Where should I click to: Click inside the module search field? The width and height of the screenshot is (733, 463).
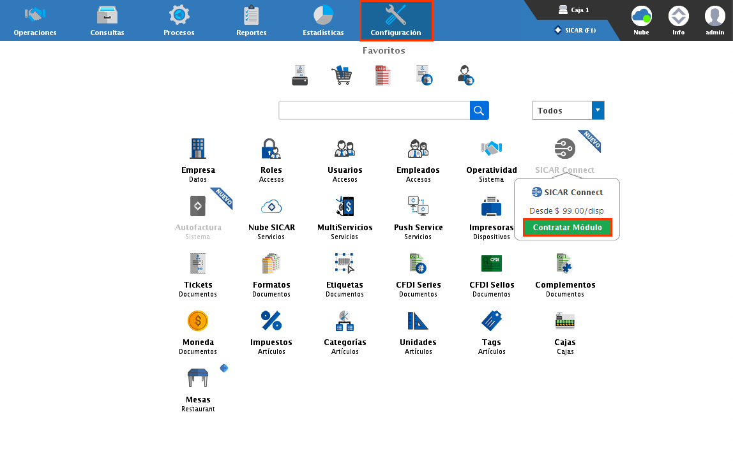pos(374,110)
